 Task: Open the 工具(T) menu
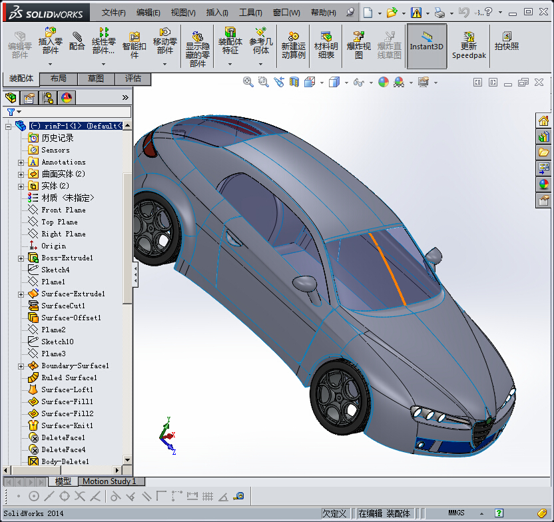point(250,13)
